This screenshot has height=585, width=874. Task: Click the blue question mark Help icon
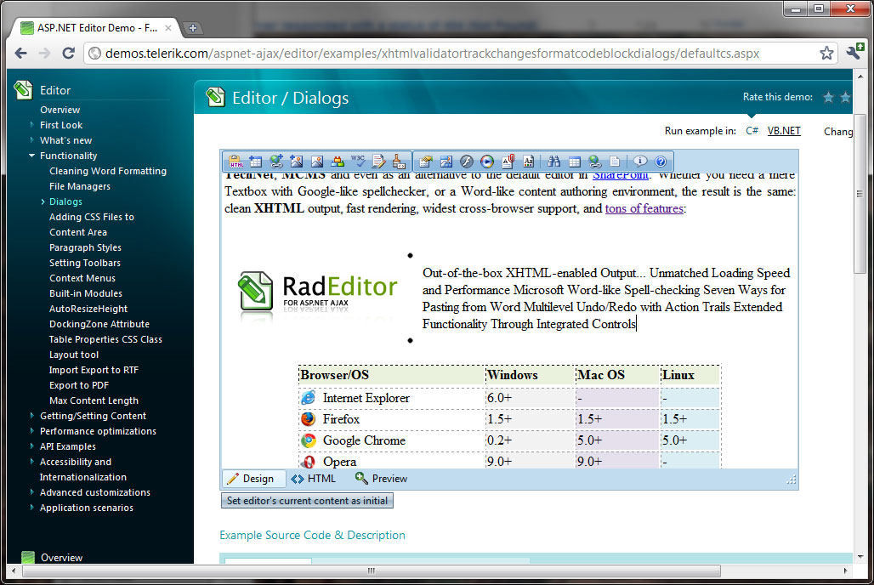(x=661, y=162)
